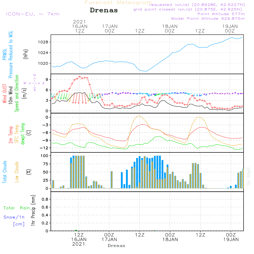Select the '[cm]' unit label
The height and width of the screenshot is (254, 254).
click(x=19, y=224)
